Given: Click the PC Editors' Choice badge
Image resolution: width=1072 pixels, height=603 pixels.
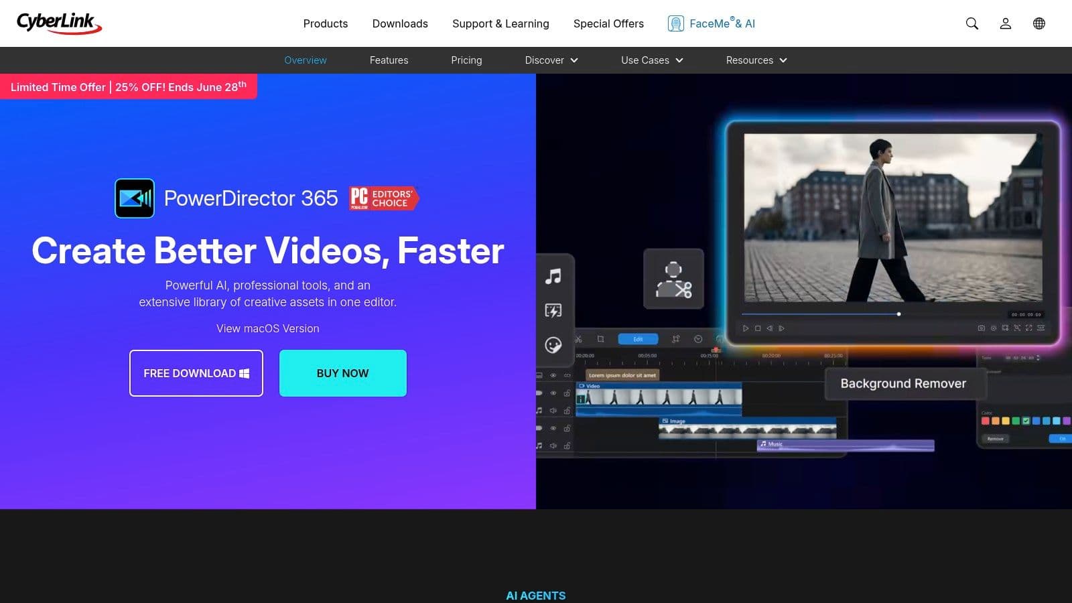Looking at the screenshot, I should pyautogui.click(x=384, y=198).
